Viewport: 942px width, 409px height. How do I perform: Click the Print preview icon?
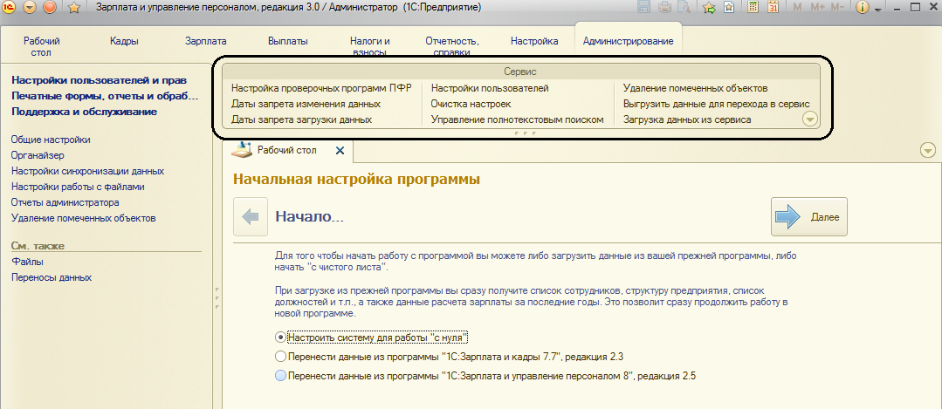click(x=683, y=8)
